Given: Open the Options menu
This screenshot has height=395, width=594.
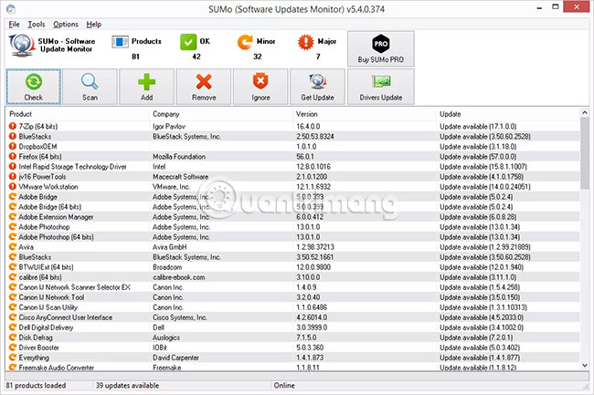Looking at the screenshot, I should click(x=66, y=25).
